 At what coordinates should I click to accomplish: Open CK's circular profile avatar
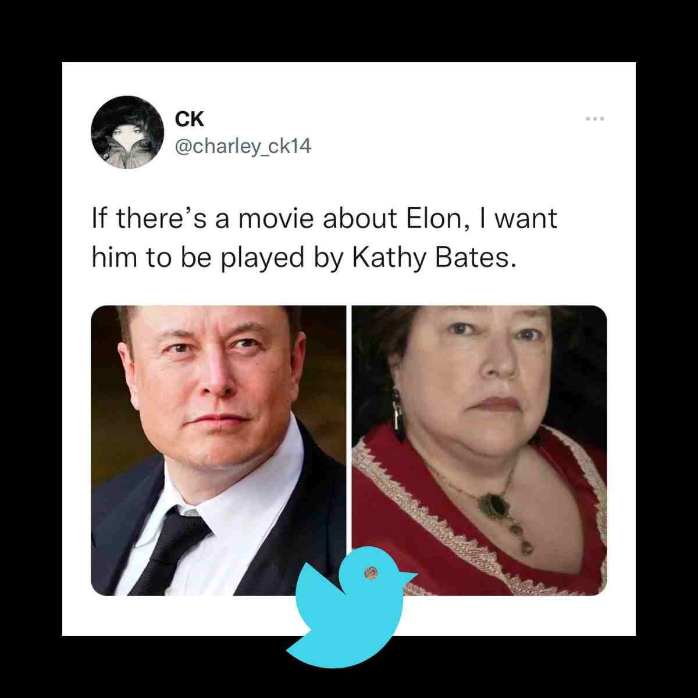click(127, 132)
